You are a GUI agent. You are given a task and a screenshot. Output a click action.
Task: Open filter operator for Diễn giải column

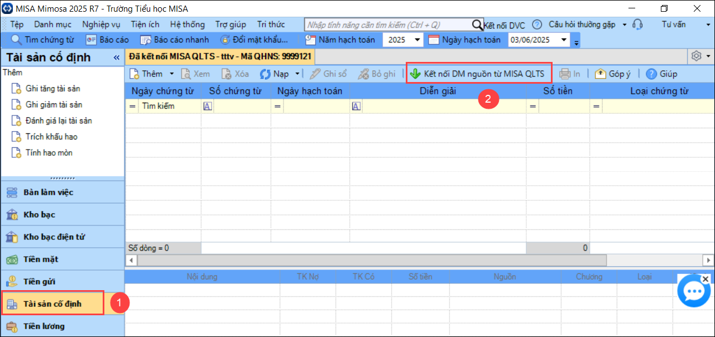click(356, 106)
